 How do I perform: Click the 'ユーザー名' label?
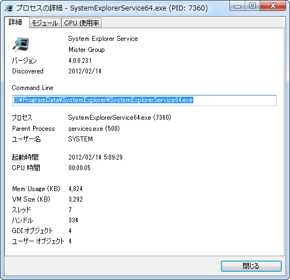pyautogui.click(x=27, y=139)
